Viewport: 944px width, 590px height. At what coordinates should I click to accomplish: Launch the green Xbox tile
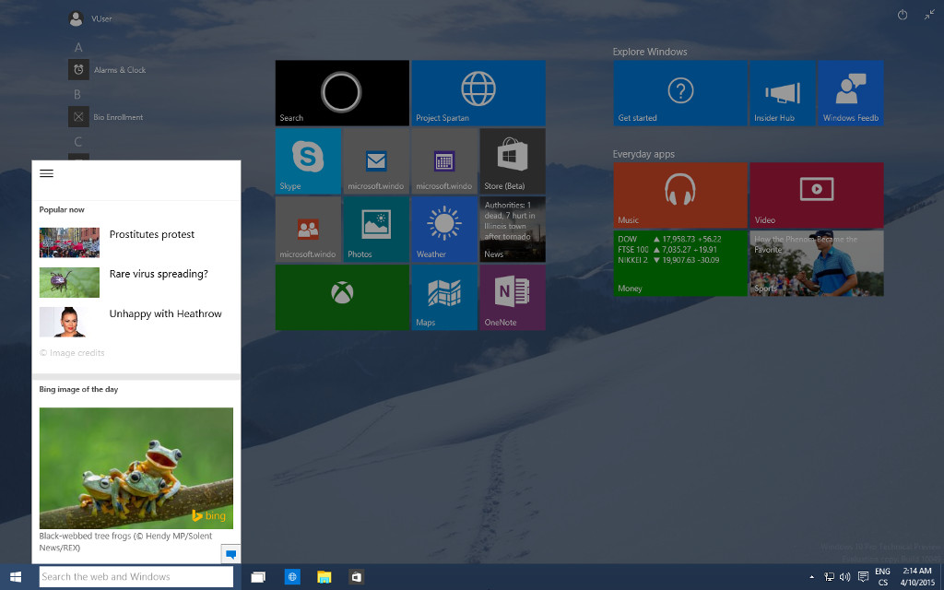(342, 298)
